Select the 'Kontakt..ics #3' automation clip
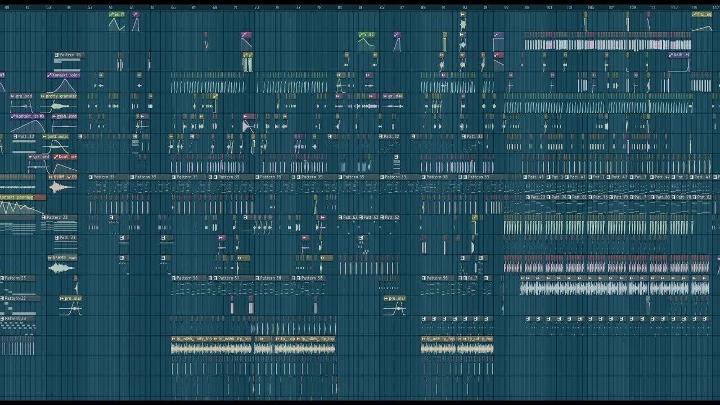This screenshot has height=405, width=720. click(x=28, y=116)
